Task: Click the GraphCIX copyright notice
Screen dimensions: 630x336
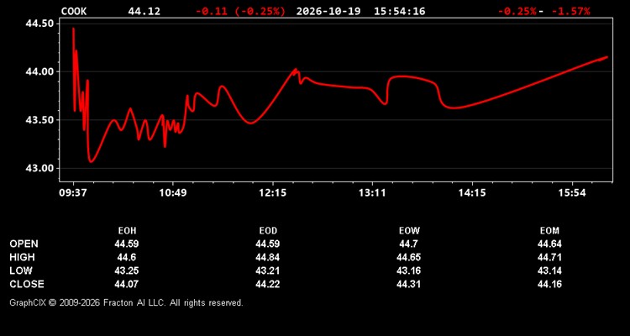Action: pos(126,302)
